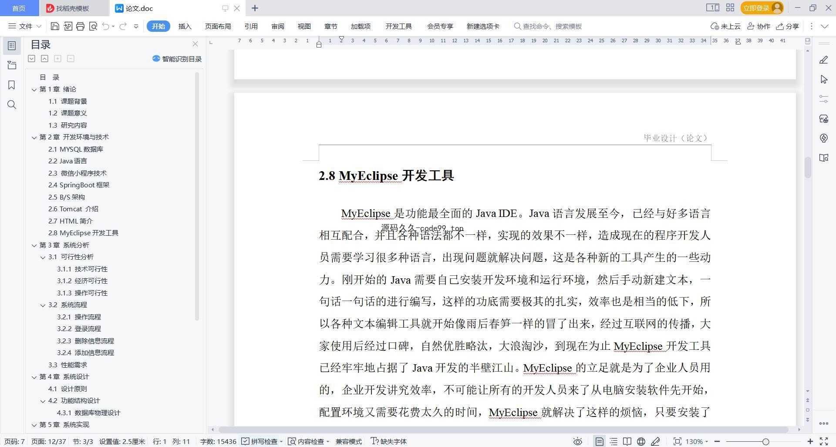
Task: Click the Undo arrow icon
Action: click(x=105, y=26)
